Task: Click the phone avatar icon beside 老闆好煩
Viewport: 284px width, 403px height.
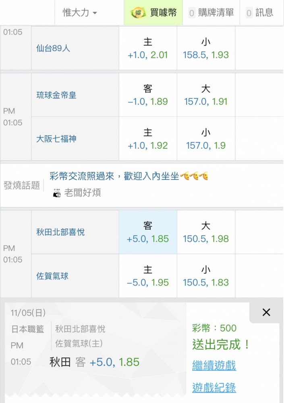Action: pos(57,193)
